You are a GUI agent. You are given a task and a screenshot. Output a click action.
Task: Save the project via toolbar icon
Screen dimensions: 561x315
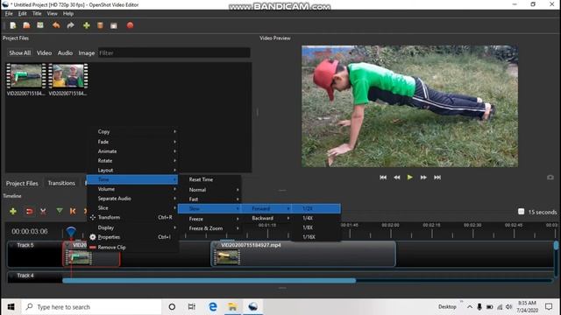pos(40,25)
